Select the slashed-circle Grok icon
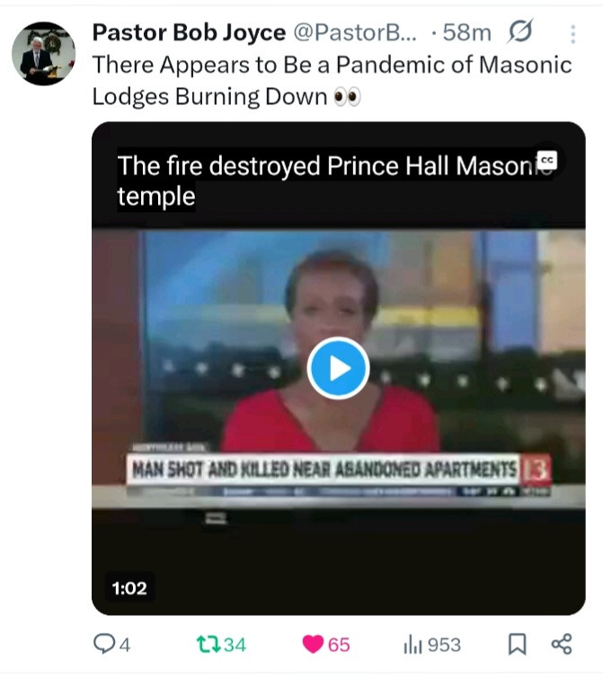Viewport: 603px width, 678px height. click(519, 31)
